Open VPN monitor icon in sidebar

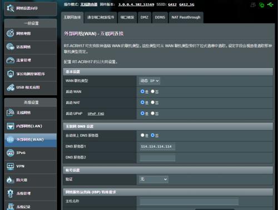[x=10, y=166]
